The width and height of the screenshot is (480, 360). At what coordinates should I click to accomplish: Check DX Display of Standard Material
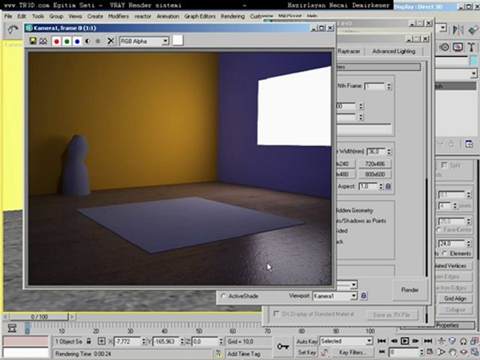click(x=276, y=314)
